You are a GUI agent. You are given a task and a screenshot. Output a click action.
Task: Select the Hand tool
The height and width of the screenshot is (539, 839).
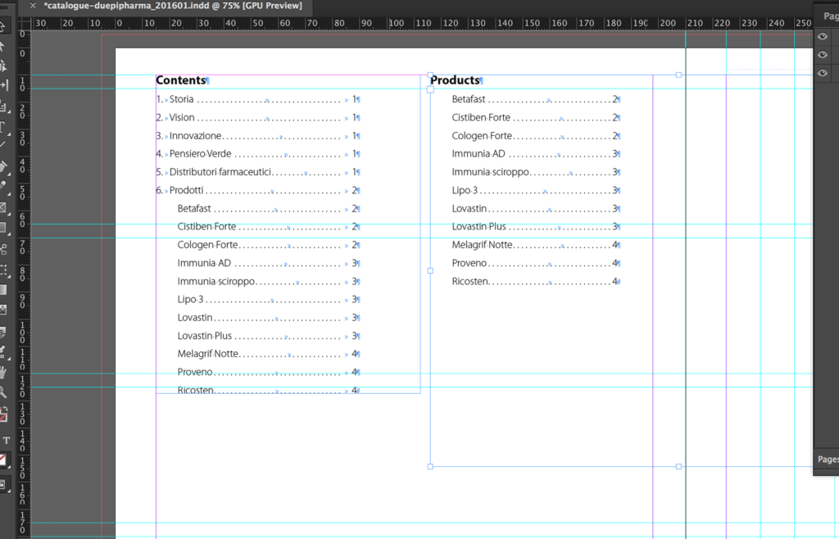pos(3,372)
